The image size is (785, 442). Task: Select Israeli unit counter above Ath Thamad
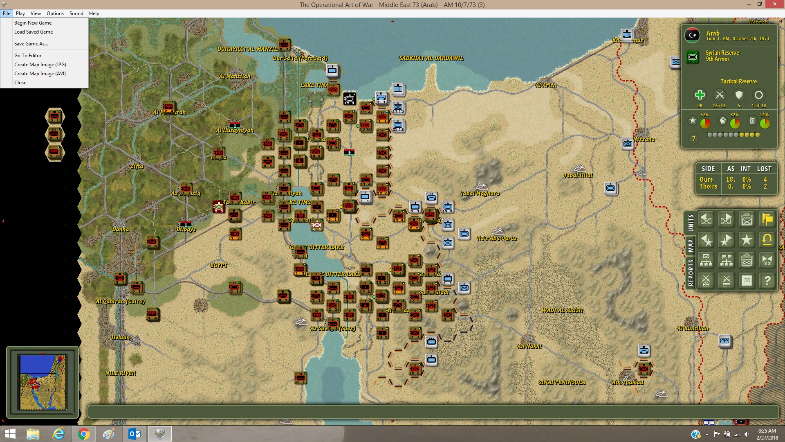644,351
